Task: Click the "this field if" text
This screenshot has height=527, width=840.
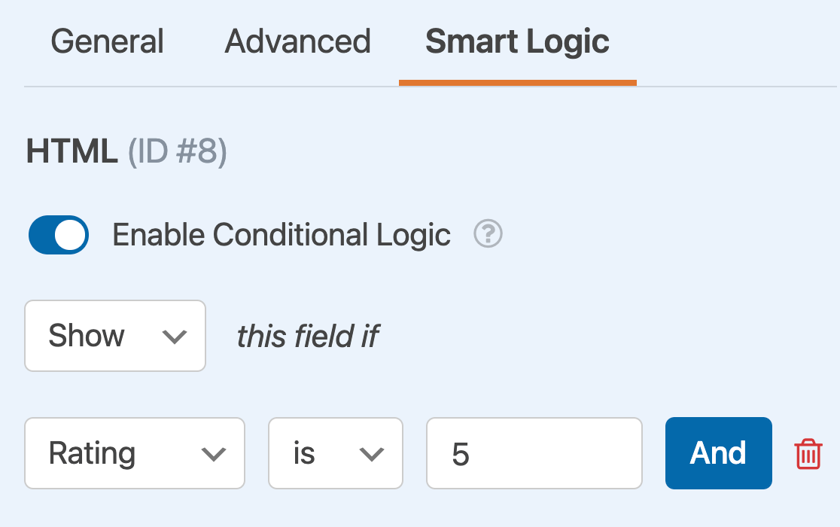Action: click(x=308, y=337)
